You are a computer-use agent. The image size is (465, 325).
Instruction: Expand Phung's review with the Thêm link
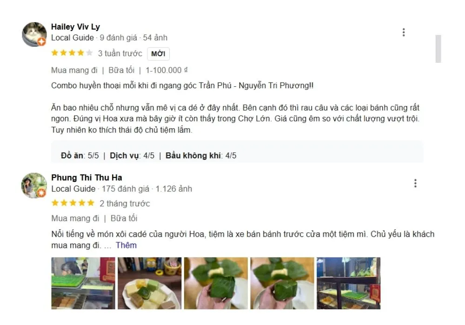pos(126,245)
